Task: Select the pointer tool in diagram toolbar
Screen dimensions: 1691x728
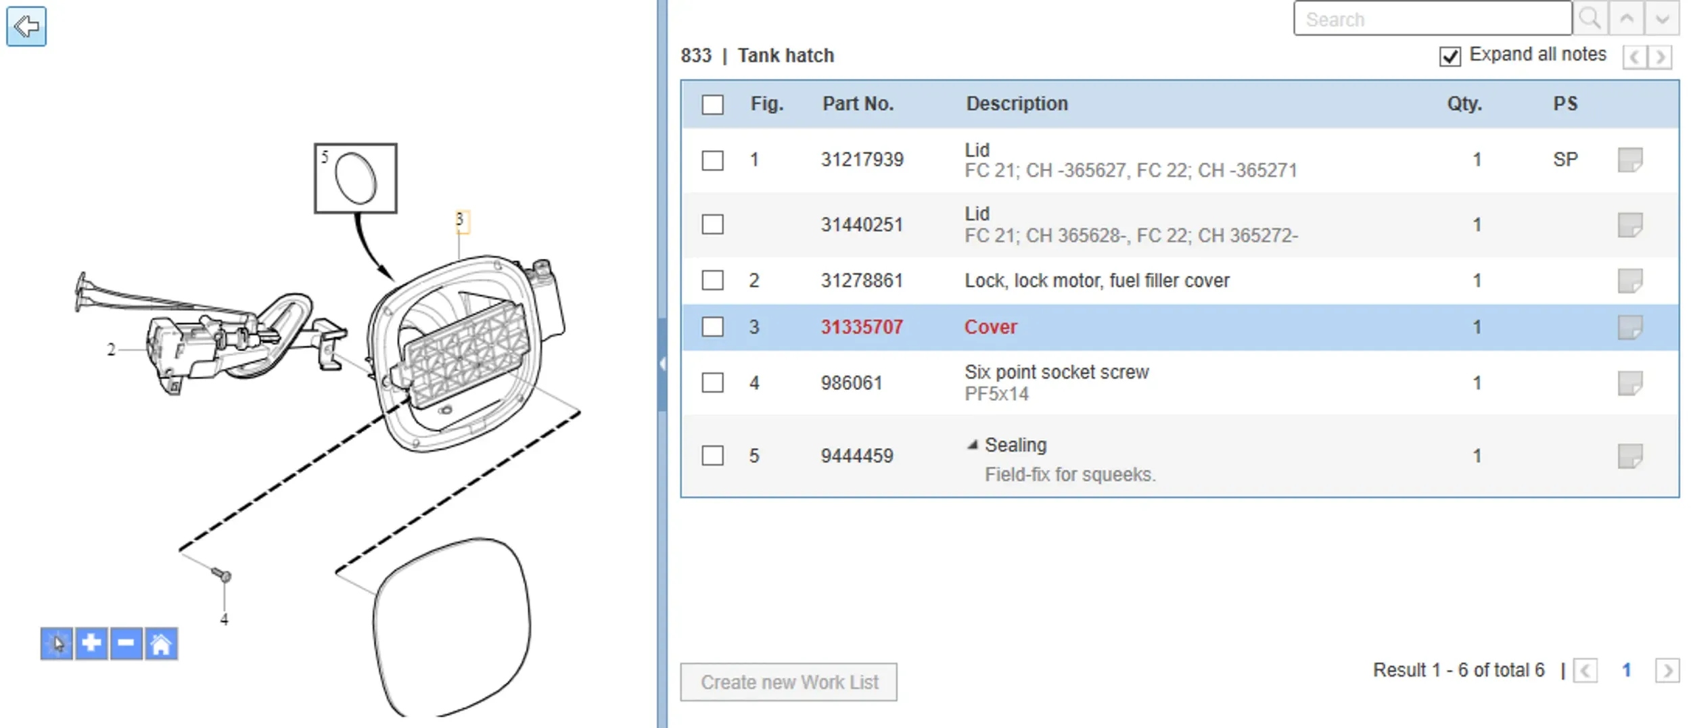Action: click(x=57, y=644)
